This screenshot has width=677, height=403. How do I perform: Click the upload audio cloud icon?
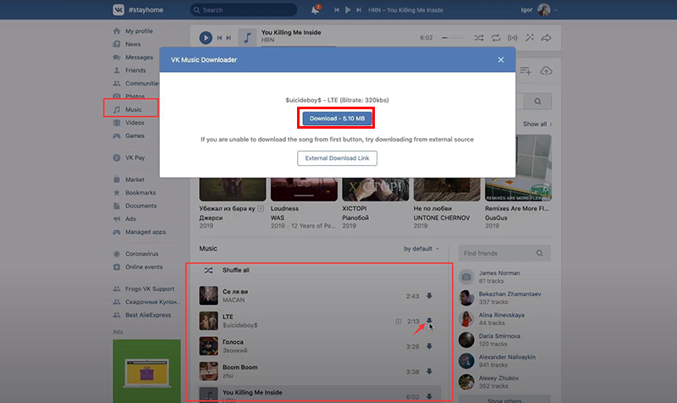coord(546,70)
